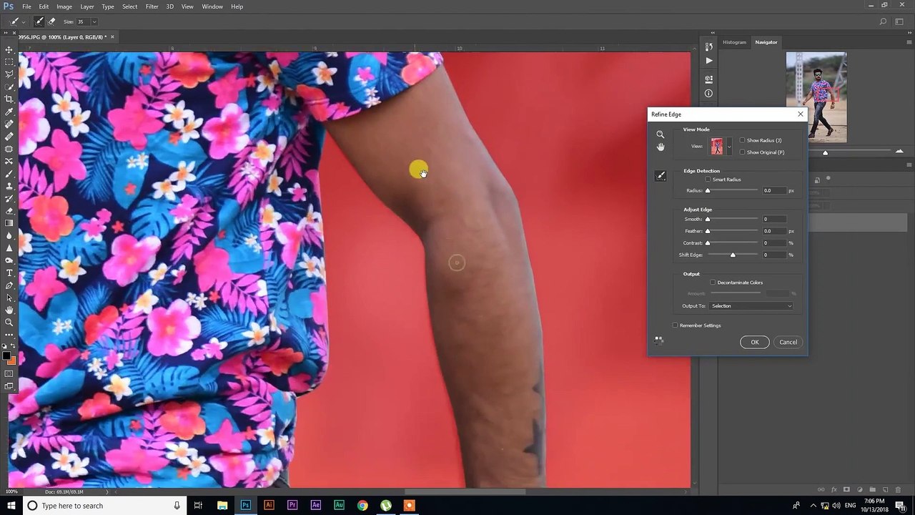
Task: Click the Zoom tool in Refine Edge dialog
Action: (x=661, y=134)
